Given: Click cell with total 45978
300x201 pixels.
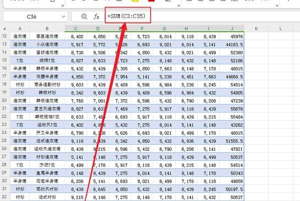Looking at the screenshot, I should pos(232,36).
